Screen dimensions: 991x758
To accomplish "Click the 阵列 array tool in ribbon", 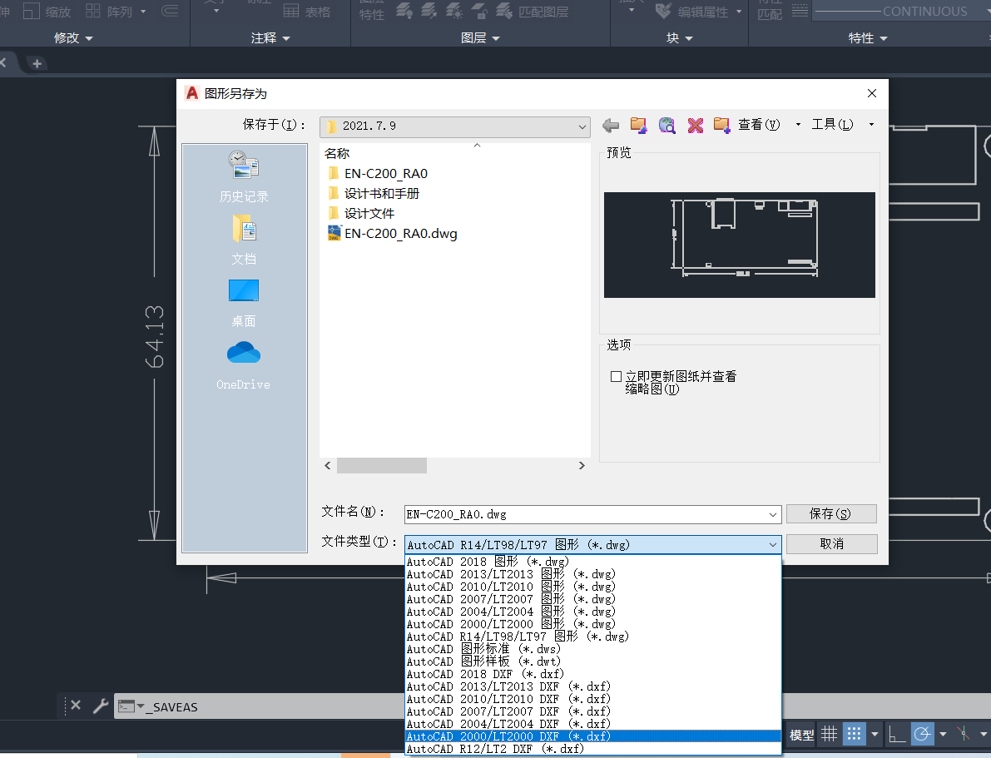I will tap(116, 12).
